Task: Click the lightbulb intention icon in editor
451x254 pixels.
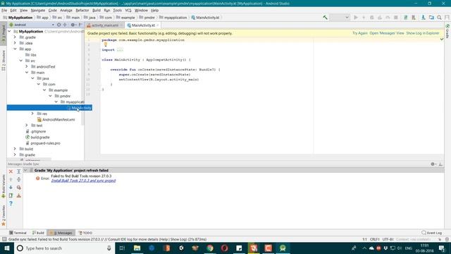Action: (x=106, y=44)
